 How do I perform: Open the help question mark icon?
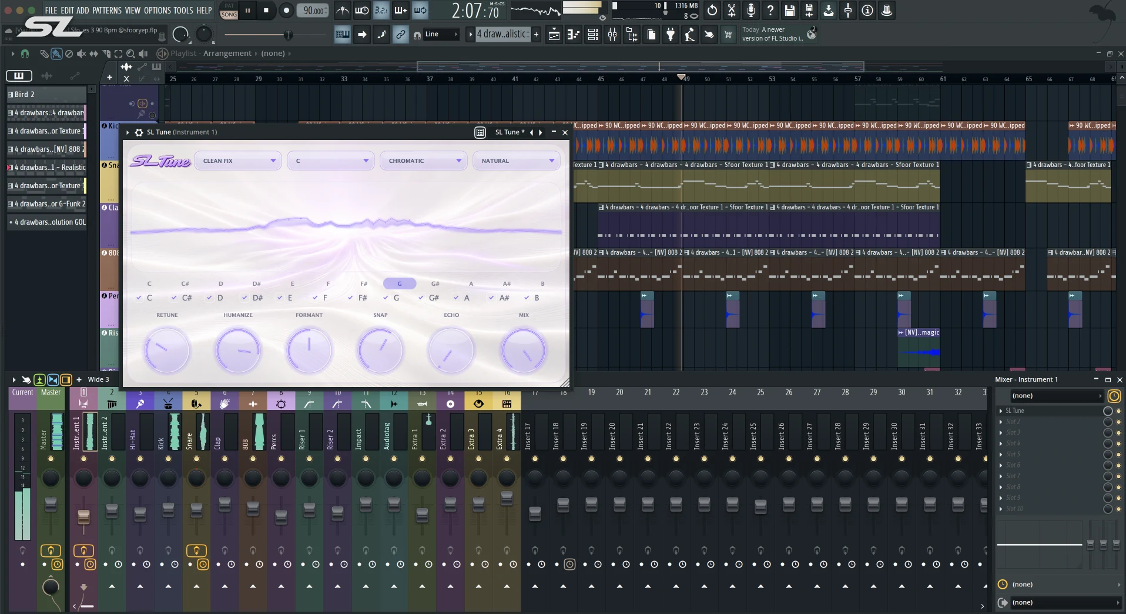pyautogui.click(x=770, y=10)
